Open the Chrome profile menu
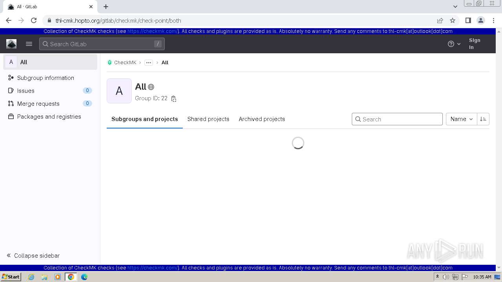Image resolution: width=502 pixels, height=282 pixels. [481, 20]
